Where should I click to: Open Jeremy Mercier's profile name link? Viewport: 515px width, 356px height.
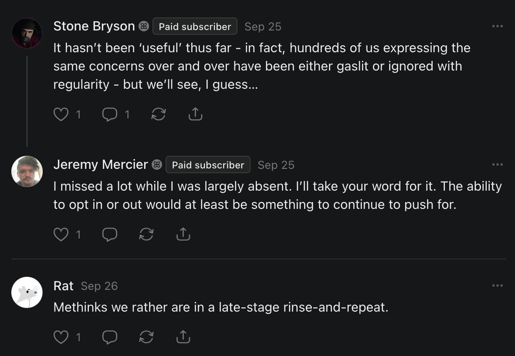click(x=101, y=165)
